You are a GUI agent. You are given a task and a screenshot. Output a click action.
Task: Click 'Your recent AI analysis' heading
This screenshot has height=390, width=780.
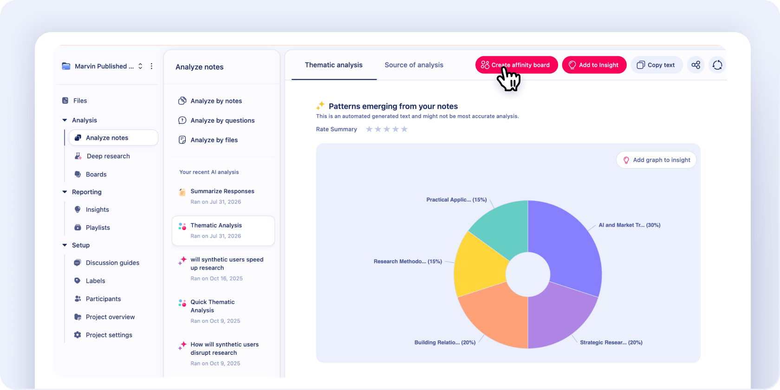(x=209, y=172)
